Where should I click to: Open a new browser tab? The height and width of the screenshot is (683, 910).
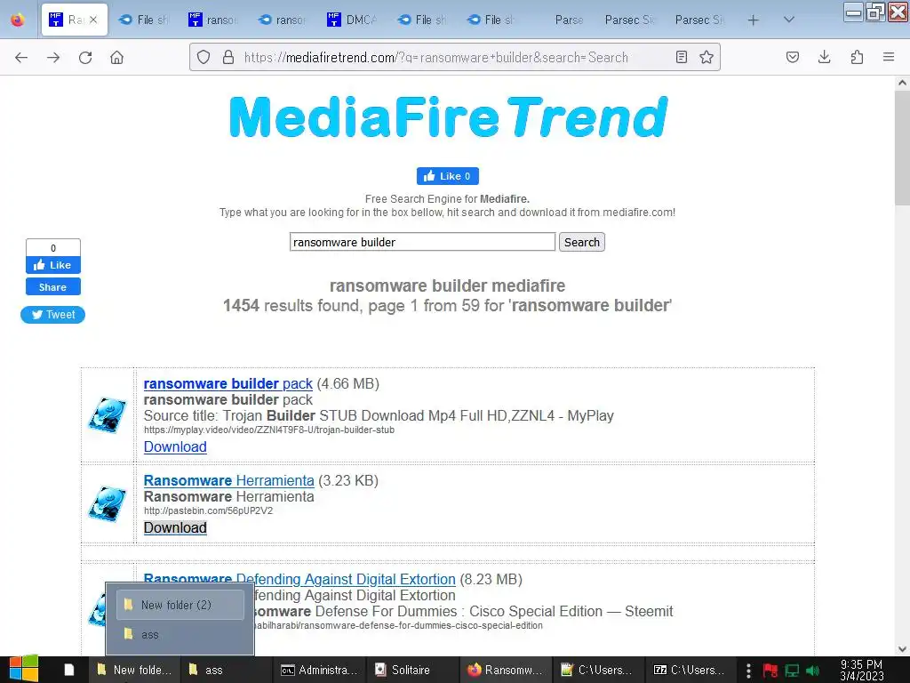click(x=754, y=20)
